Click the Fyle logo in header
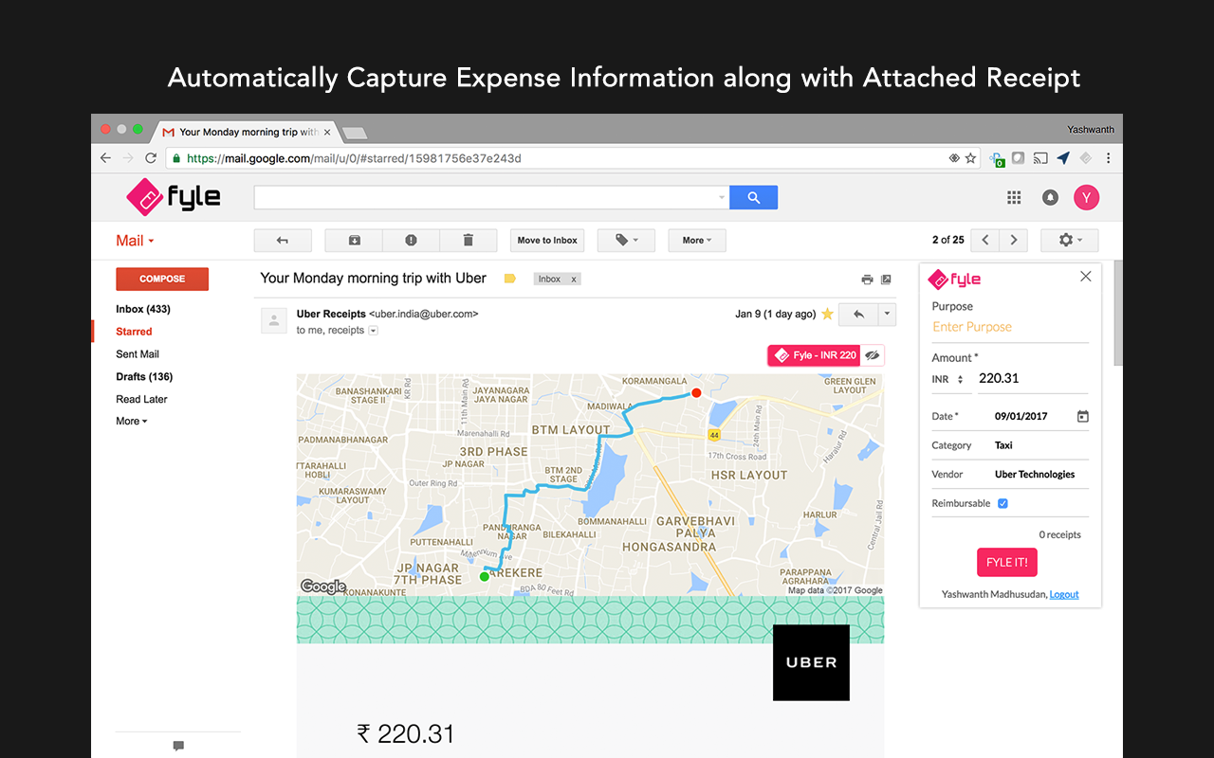 (x=174, y=197)
